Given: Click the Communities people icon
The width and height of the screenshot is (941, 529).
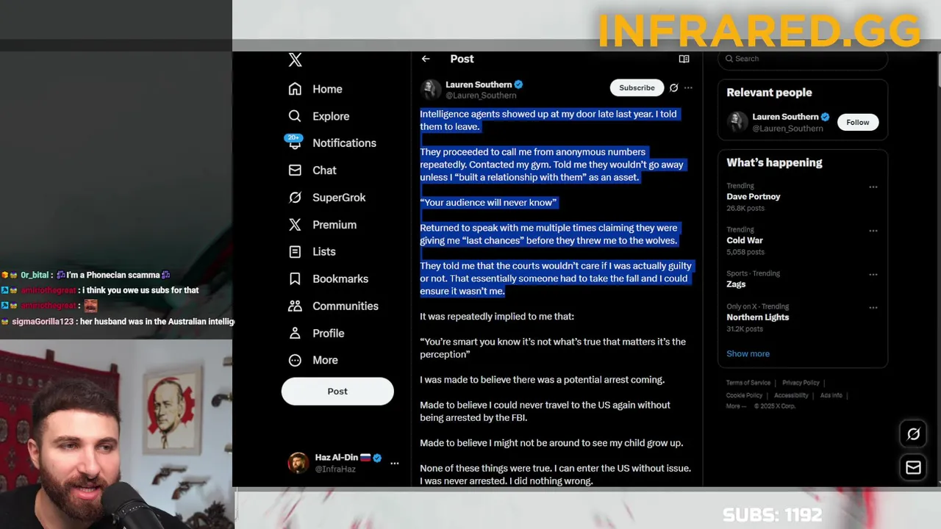Looking at the screenshot, I should [295, 306].
